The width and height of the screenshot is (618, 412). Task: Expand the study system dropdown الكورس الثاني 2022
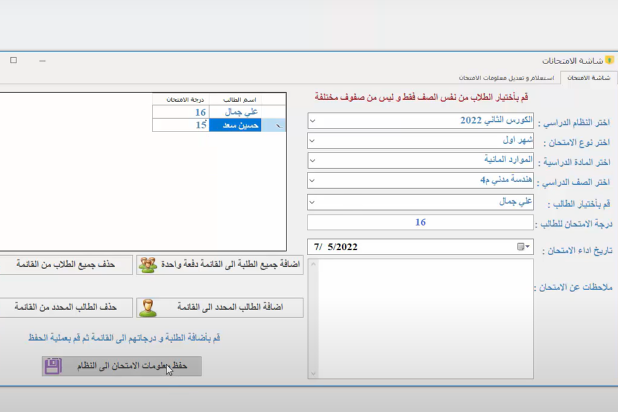pos(312,121)
